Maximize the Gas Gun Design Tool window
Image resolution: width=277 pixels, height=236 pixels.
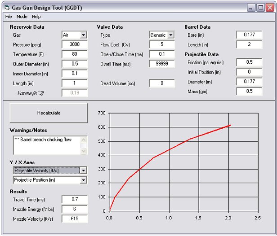pos(260,8)
